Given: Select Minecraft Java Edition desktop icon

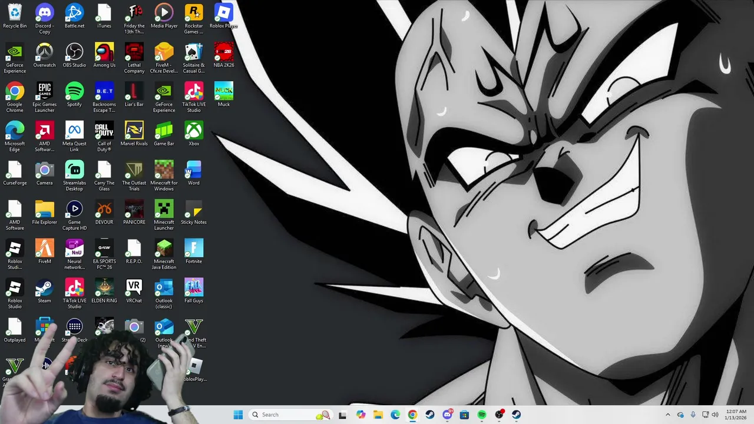Looking at the screenshot, I should pyautogui.click(x=164, y=254).
